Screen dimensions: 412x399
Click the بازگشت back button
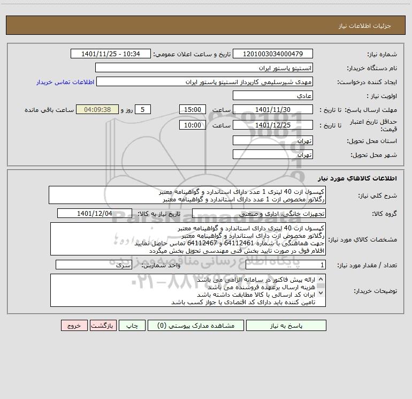pos(103,326)
